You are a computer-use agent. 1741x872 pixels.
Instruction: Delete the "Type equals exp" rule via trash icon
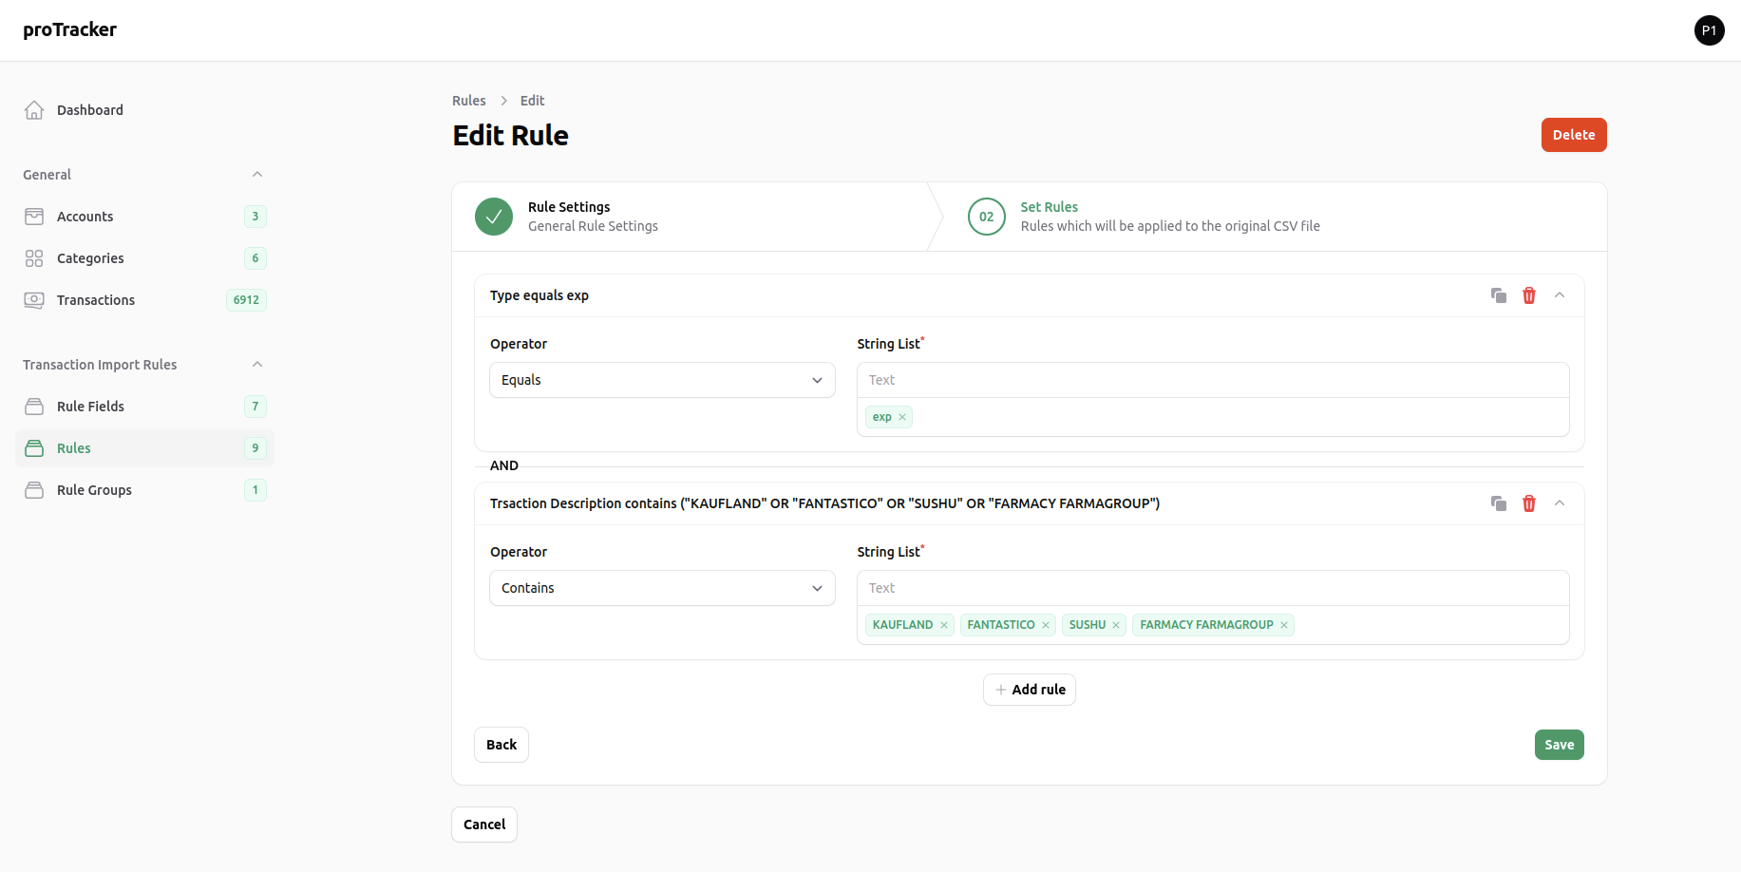[1529, 295]
